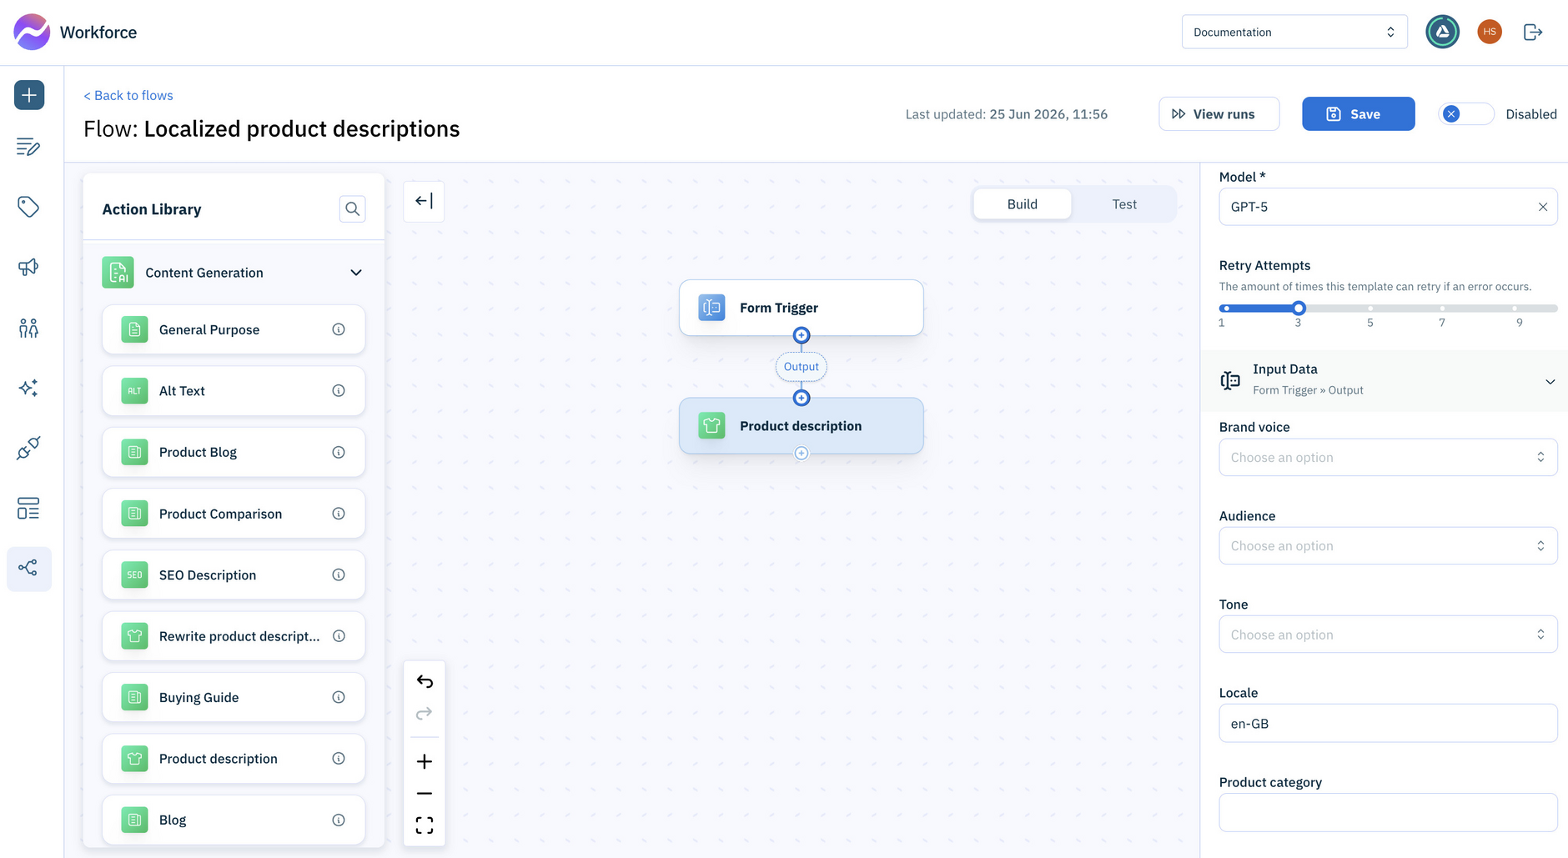Open the sparkles AI sidebar icon
The width and height of the screenshot is (1568, 858).
[x=28, y=388]
